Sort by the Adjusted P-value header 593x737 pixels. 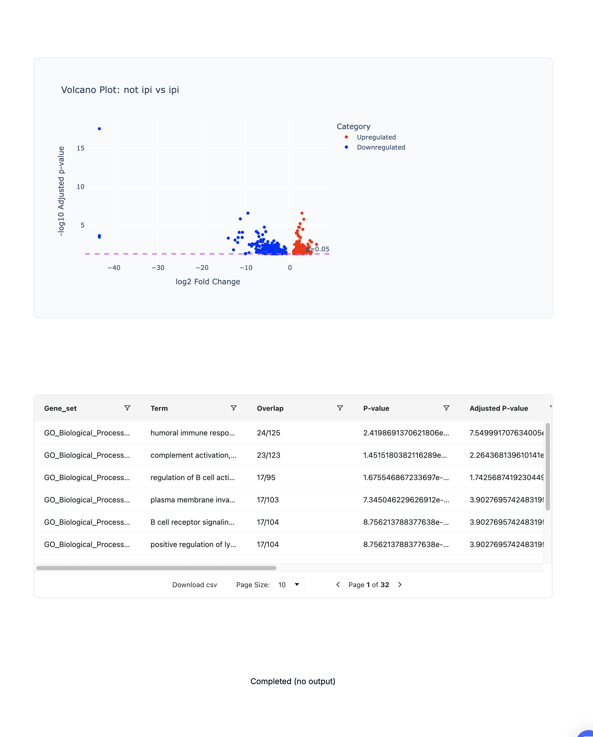coord(499,408)
